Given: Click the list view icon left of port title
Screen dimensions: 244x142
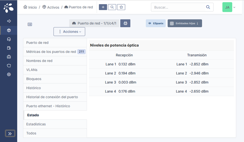Looking at the screenshot, I should coord(30,24).
